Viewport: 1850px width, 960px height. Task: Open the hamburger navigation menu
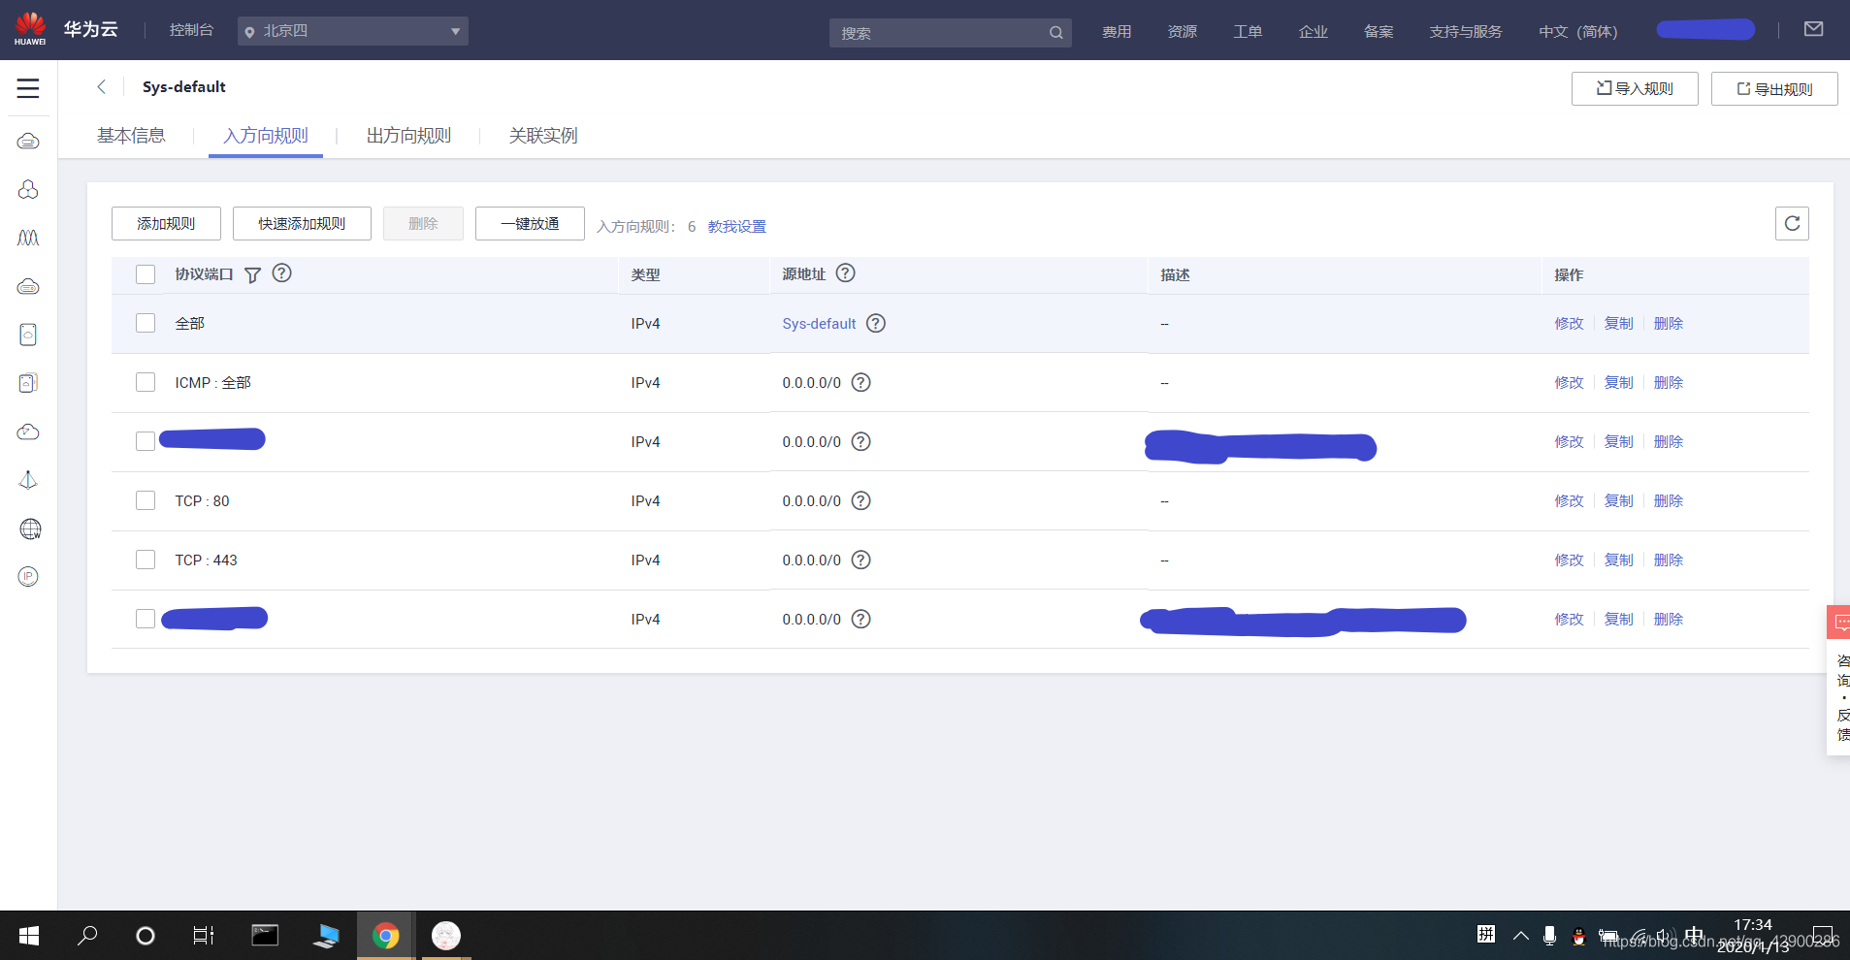28,88
